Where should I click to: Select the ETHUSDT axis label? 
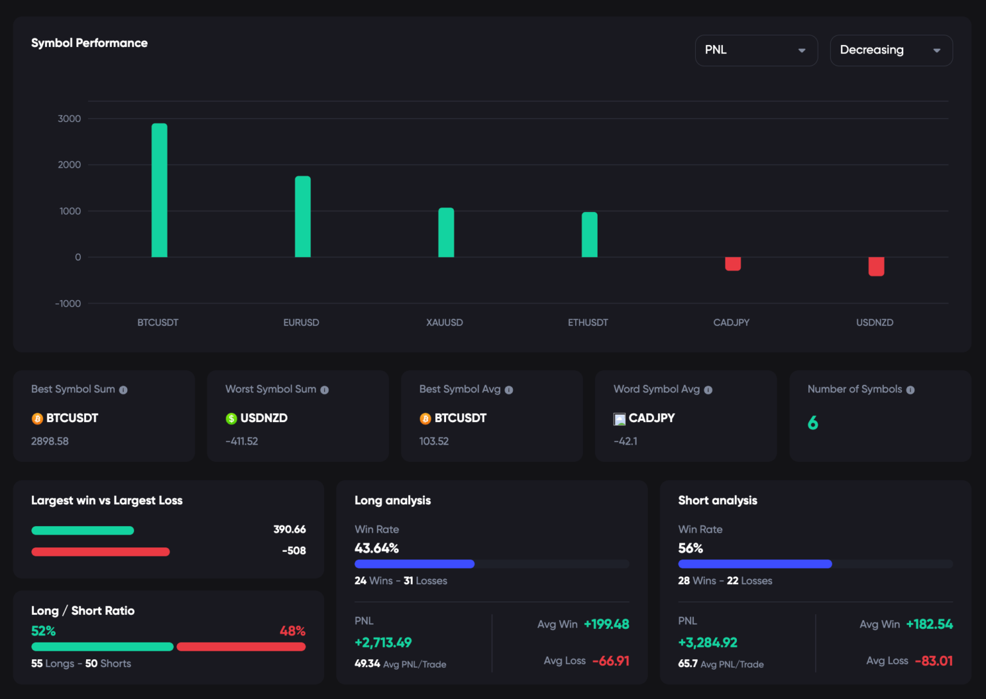(x=587, y=323)
